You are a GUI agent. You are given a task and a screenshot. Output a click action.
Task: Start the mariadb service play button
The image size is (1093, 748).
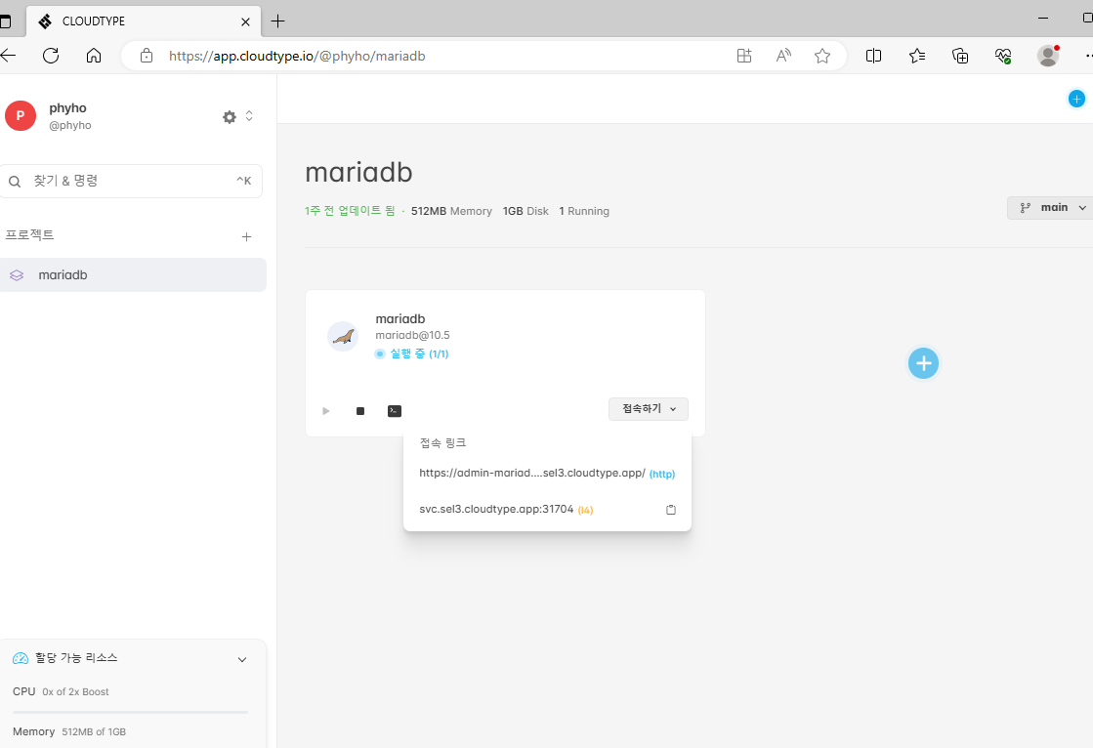[x=325, y=411]
